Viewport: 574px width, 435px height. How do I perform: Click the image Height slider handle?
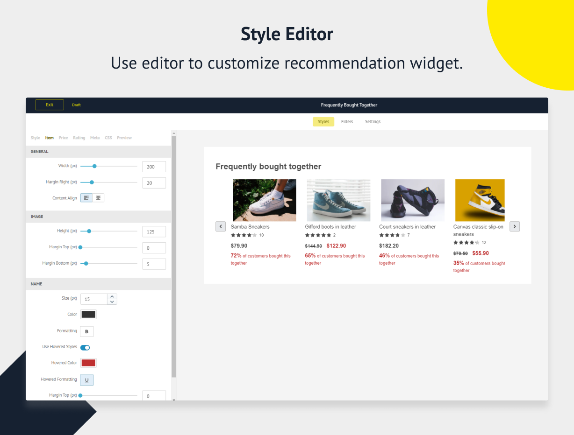tap(89, 231)
